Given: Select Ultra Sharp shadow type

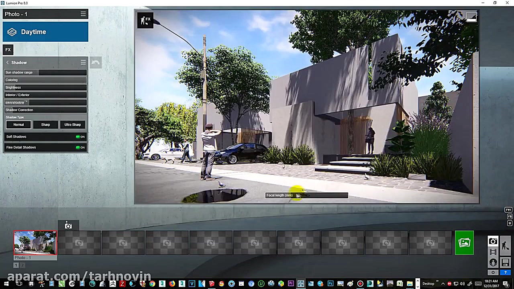Looking at the screenshot, I should pos(73,124).
